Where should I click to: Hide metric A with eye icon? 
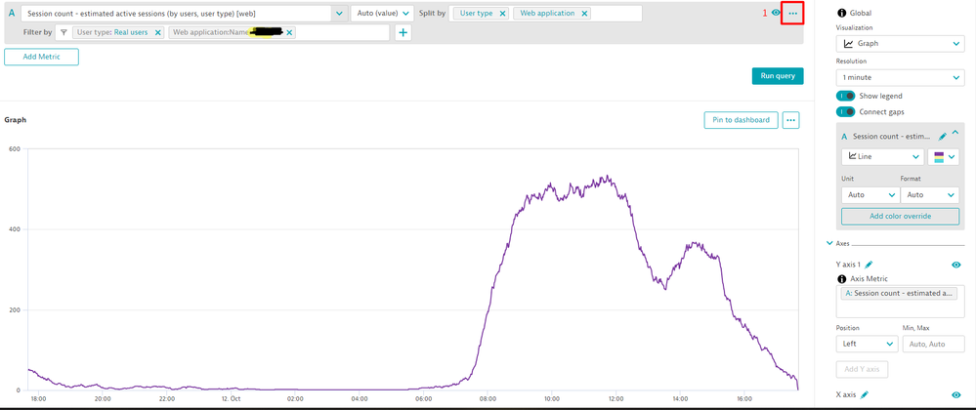pyautogui.click(x=776, y=14)
